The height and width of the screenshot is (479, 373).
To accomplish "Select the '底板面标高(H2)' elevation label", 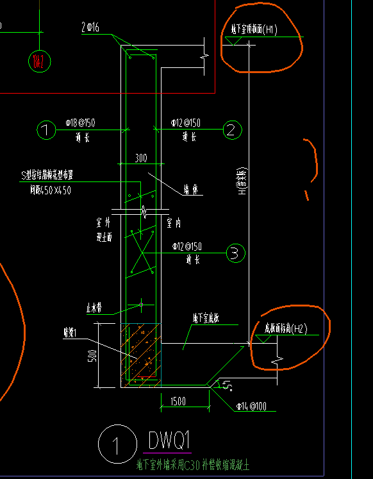I will tap(286, 329).
